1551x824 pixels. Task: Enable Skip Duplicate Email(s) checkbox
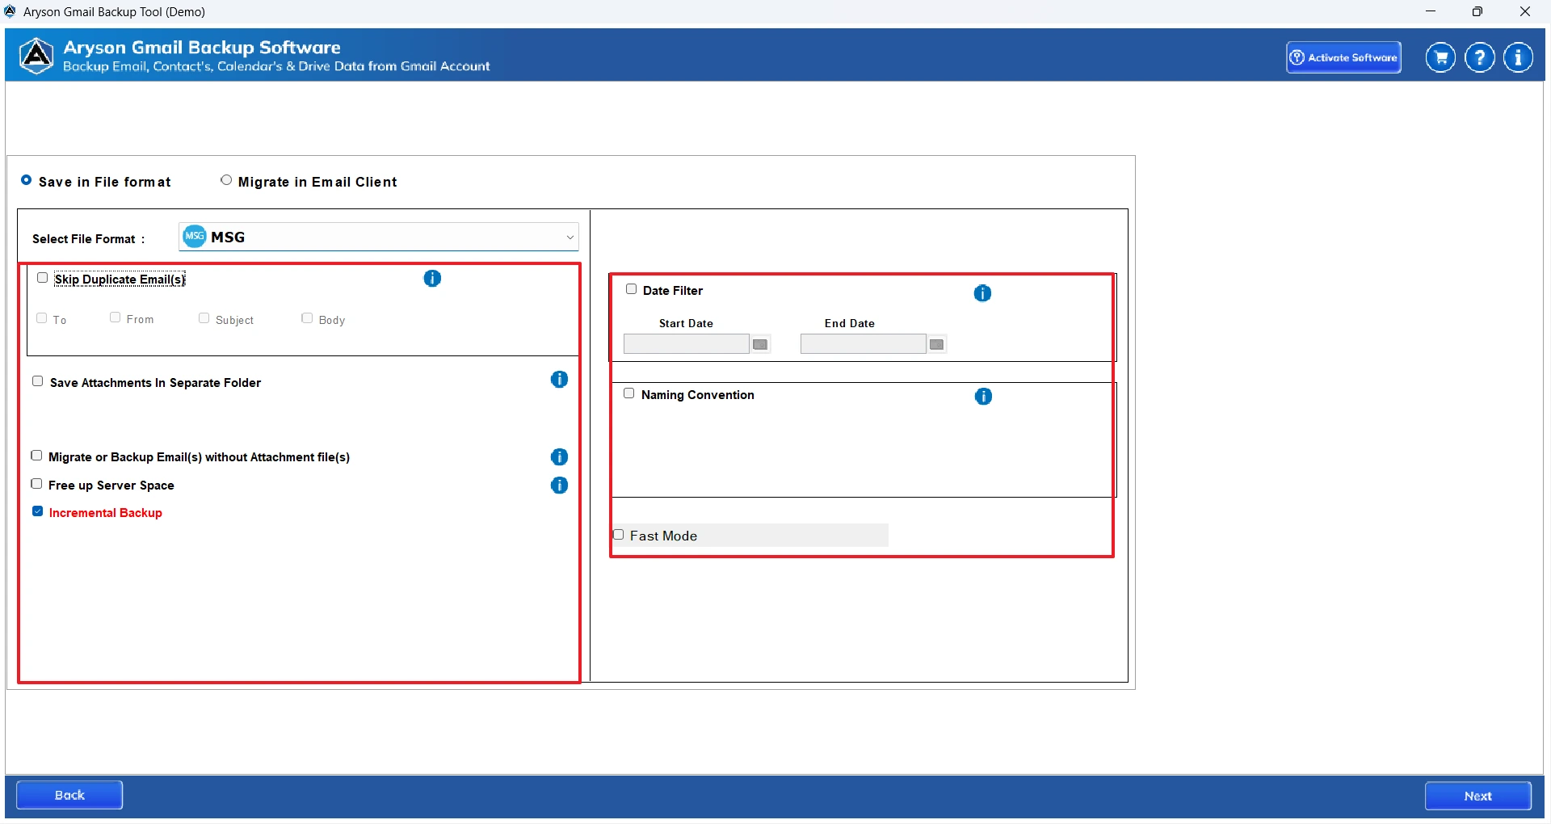[43, 278]
